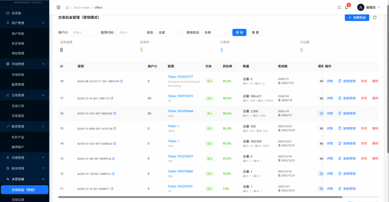Open the 状态 filter dropdown
The height and width of the screenshot is (202, 389).
pos(169,33)
